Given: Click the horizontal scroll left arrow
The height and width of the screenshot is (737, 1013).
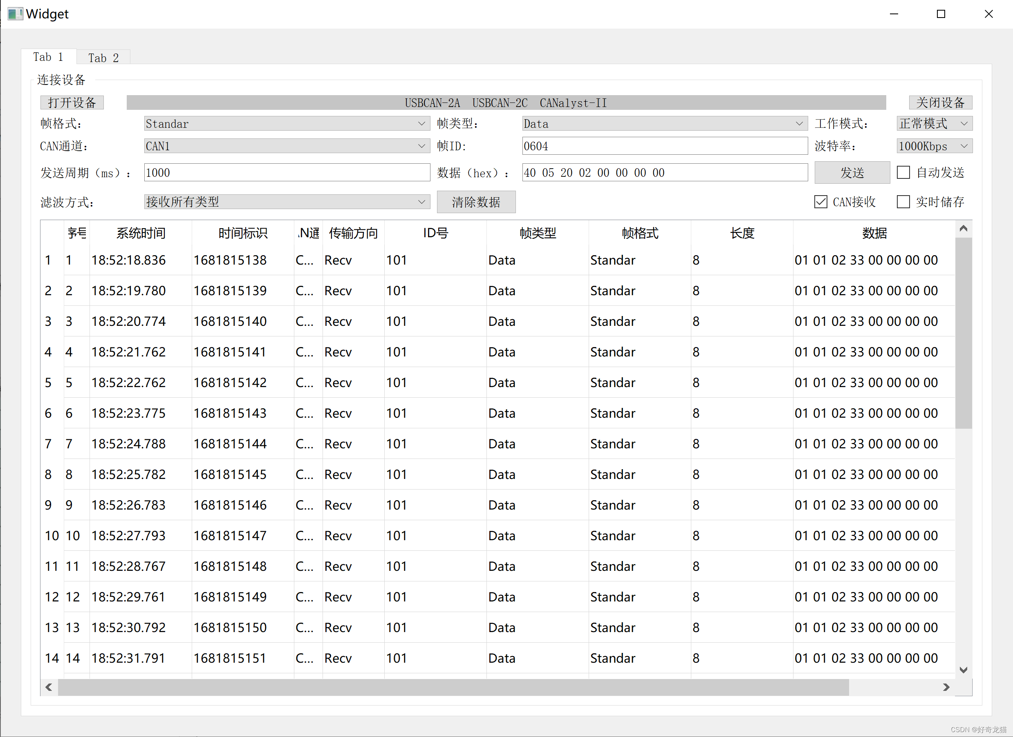Looking at the screenshot, I should pyautogui.click(x=49, y=687).
